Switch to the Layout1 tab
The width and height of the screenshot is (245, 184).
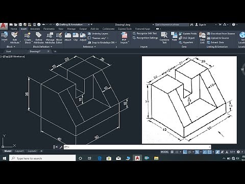19,151
